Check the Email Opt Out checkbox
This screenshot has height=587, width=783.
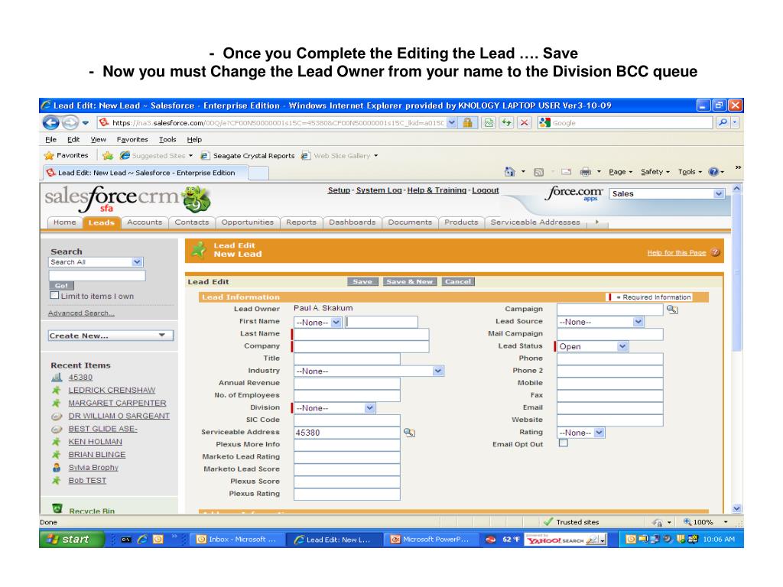coord(564,443)
